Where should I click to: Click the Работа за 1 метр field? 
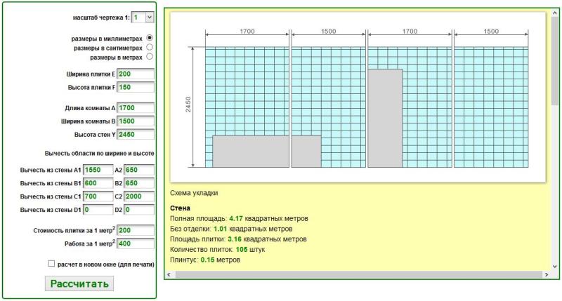coord(136,243)
